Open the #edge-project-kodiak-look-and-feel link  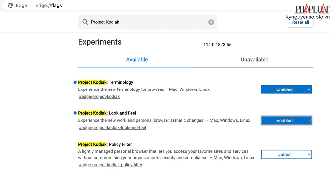click(112, 128)
